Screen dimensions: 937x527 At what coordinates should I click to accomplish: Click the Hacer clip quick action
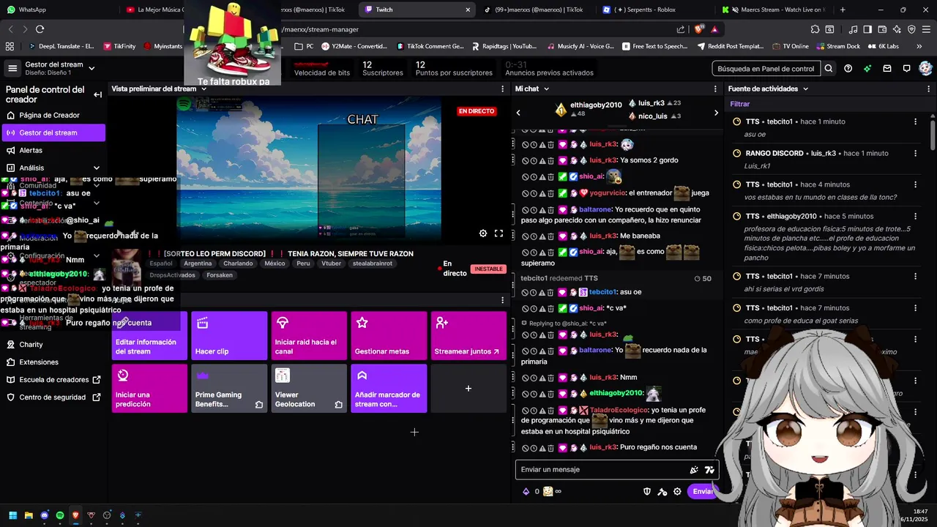229,336
